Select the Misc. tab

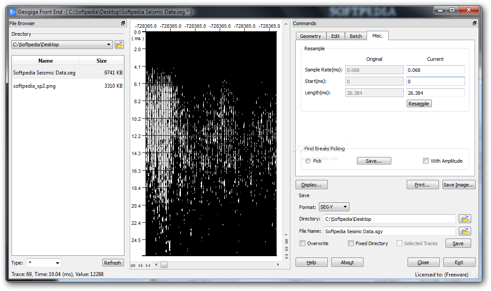pyautogui.click(x=377, y=36)
